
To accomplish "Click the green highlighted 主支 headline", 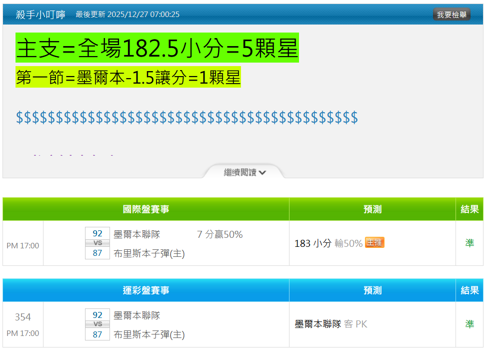I will (x=157, y=48).
